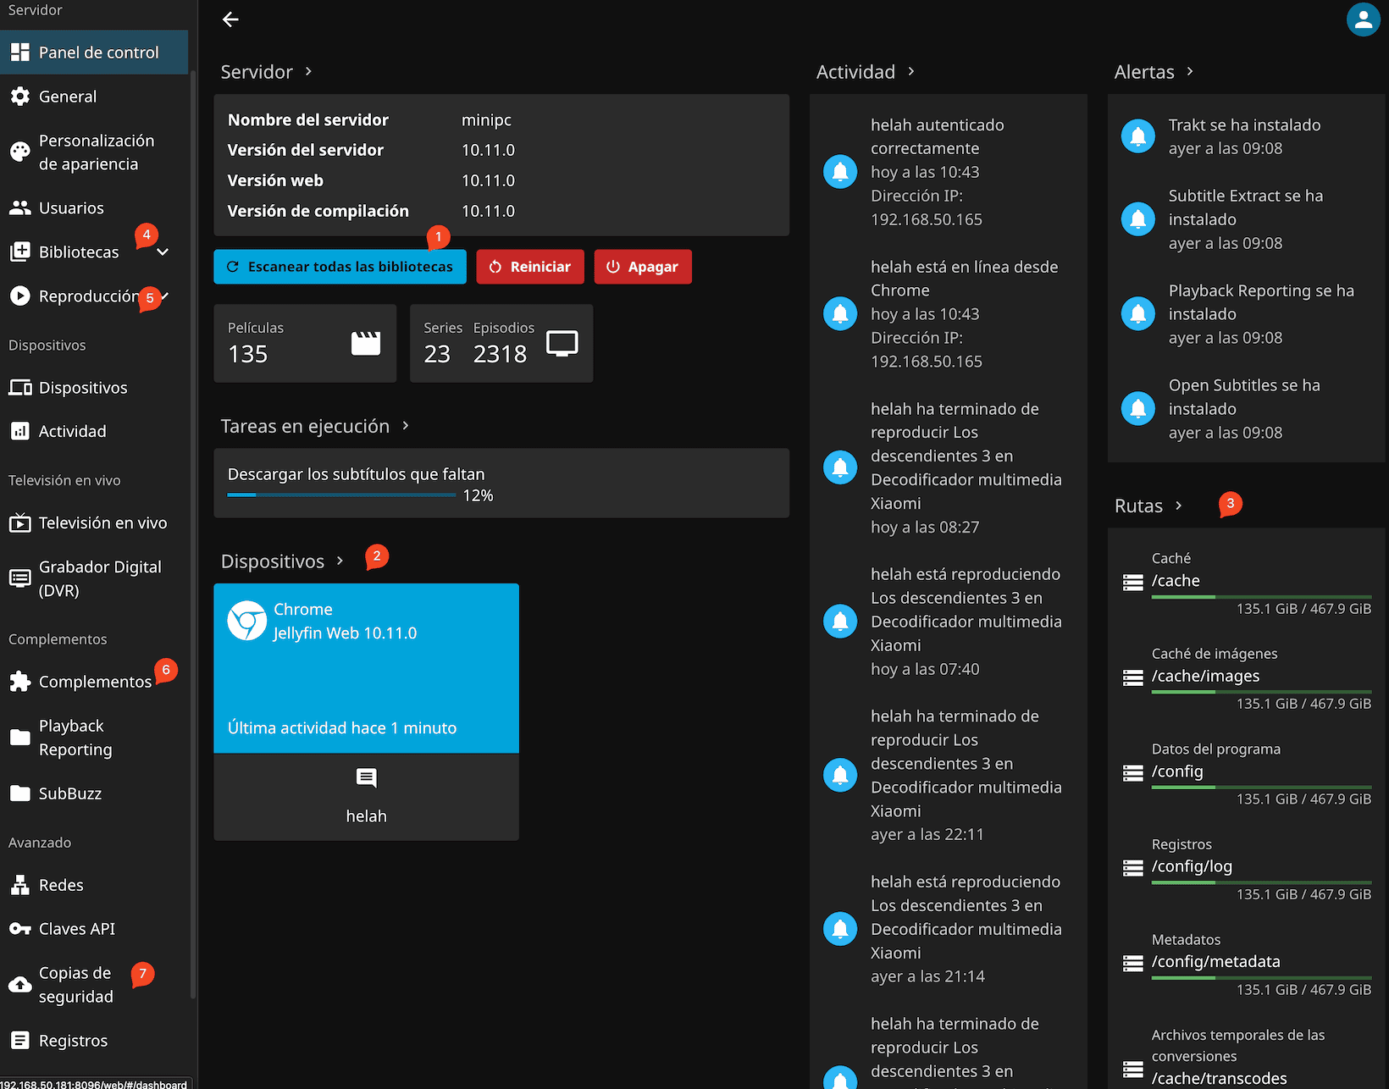Click the Series TV monitor icon
Screen dimensions: 1389x1089
562,343
